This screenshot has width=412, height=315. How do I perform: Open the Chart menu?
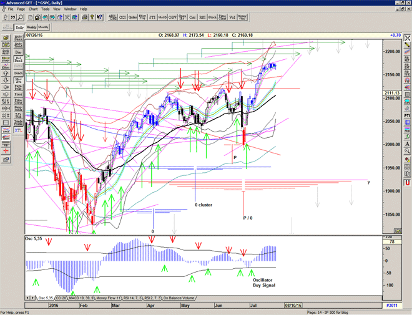(x=32, y=9)
